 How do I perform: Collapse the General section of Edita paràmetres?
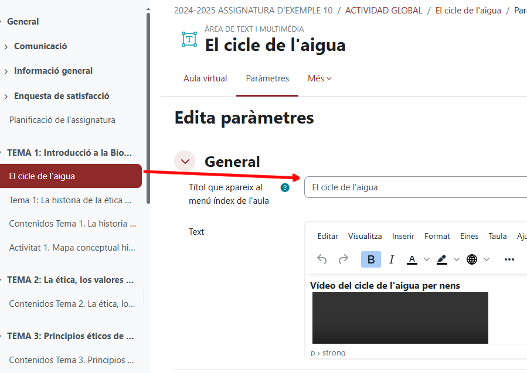point(185,161)
